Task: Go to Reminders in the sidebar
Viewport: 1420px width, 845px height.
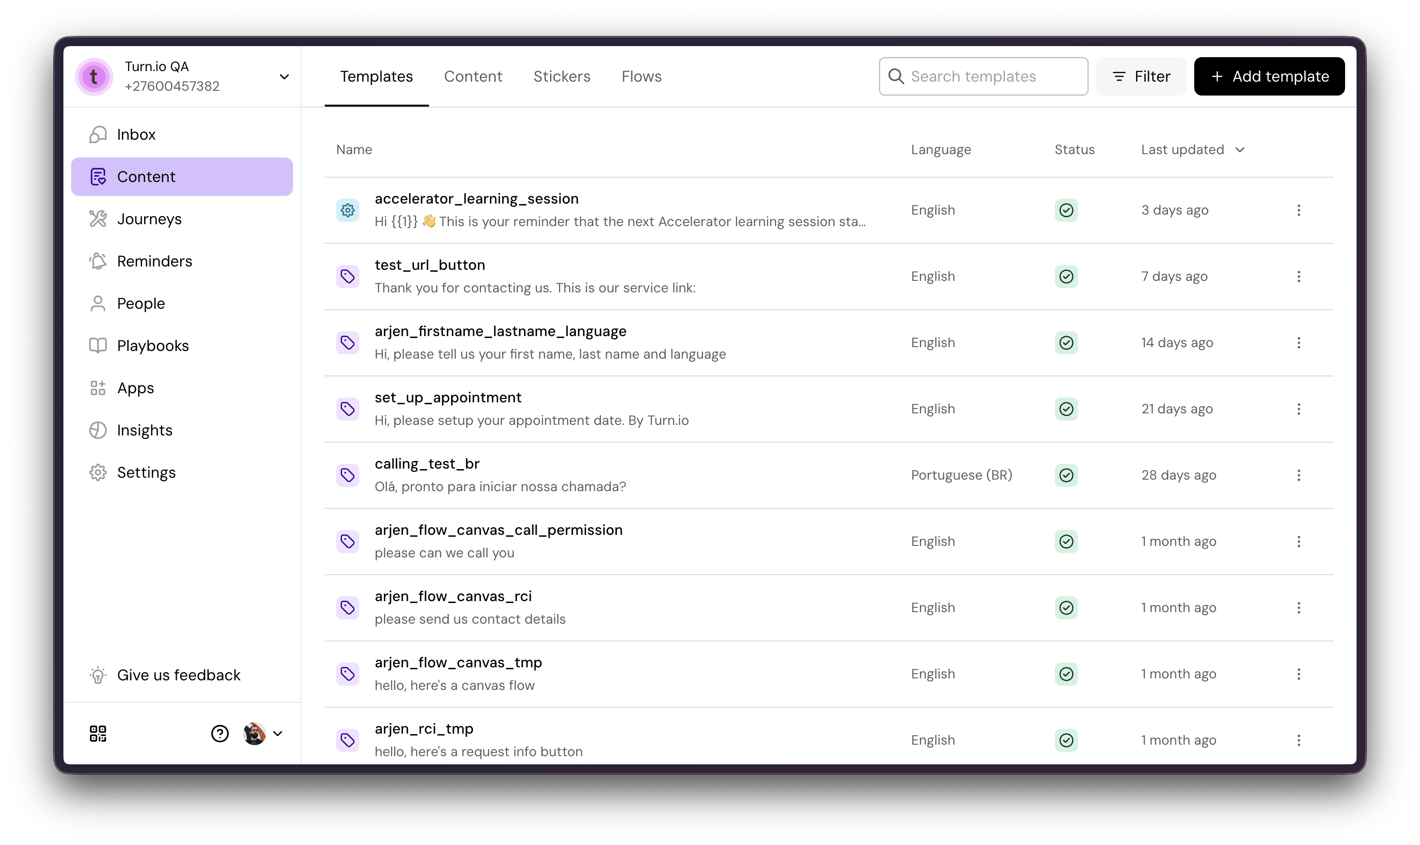Action: pos(182,261)
